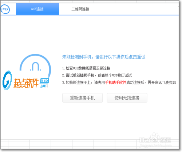Click the 重新连接手机 button
This screenshot has width=182, height=152.
83,98
